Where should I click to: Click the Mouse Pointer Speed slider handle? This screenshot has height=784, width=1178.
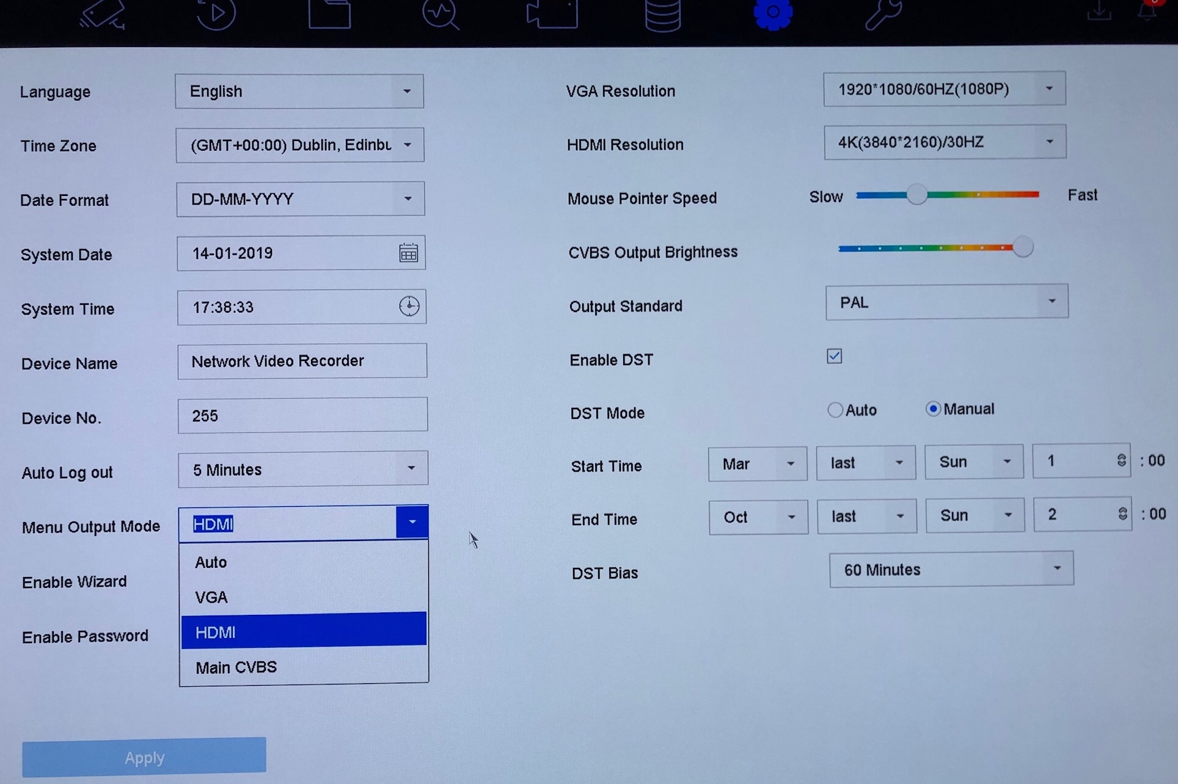click(x=916, y=195)
